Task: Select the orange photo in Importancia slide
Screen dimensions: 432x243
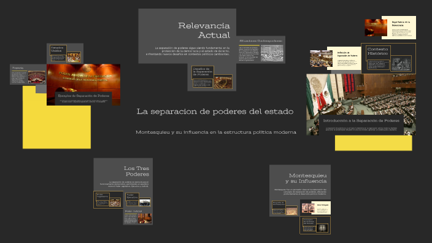Action: 376,28
